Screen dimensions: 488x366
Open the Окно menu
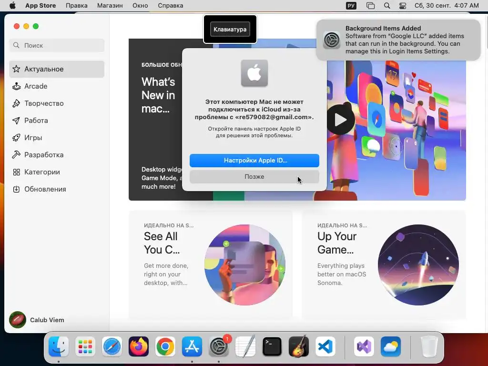pyautogui.click(x=140, y=6)
